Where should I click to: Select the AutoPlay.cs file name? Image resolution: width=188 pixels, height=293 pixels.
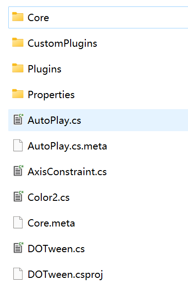tap(55, 121)
